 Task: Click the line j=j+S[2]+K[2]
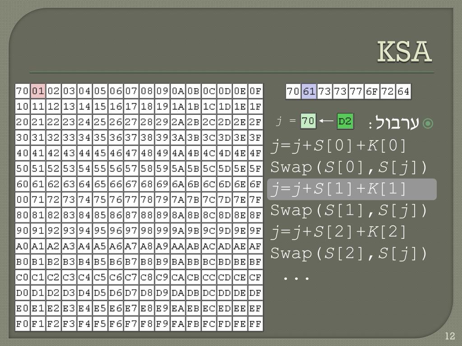[x=338, y=232]
